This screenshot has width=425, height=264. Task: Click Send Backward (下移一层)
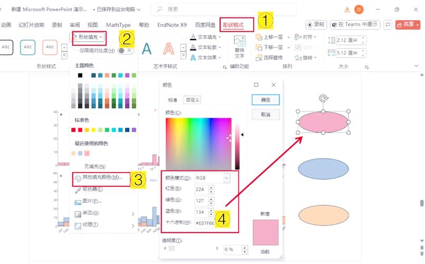coord(270,47)
